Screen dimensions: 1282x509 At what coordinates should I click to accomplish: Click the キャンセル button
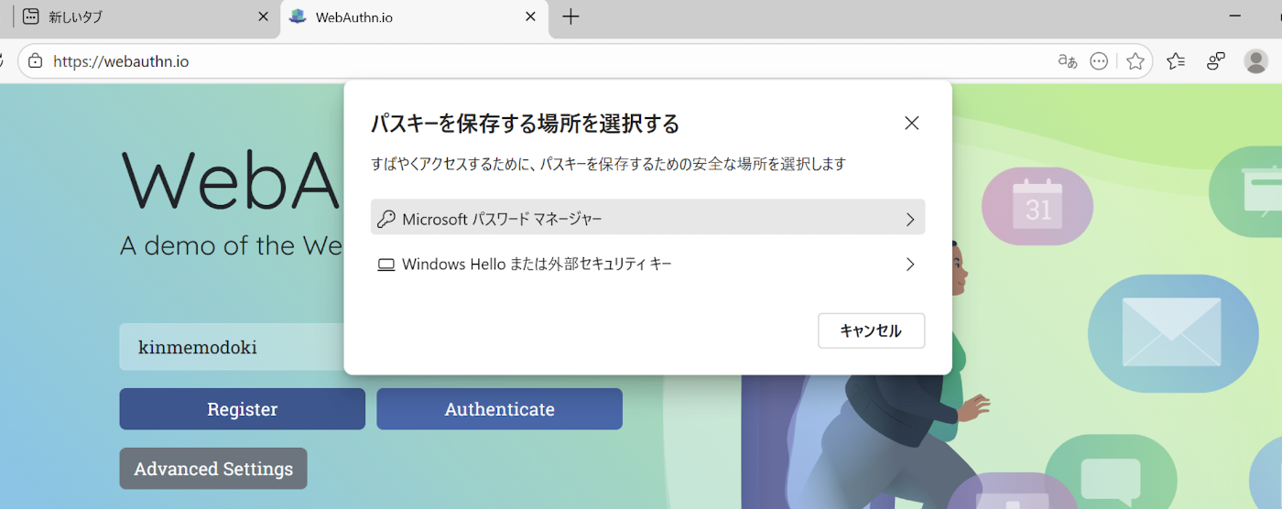click(871, 330)
